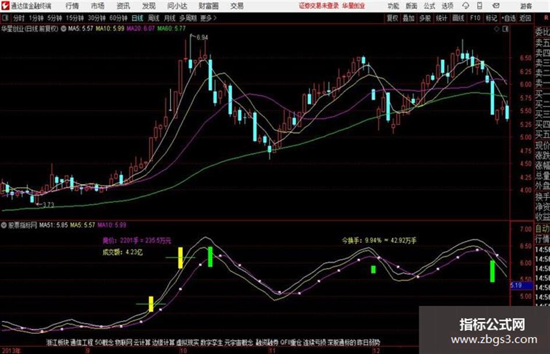Select the 多周期 multi-period tab

188,18
